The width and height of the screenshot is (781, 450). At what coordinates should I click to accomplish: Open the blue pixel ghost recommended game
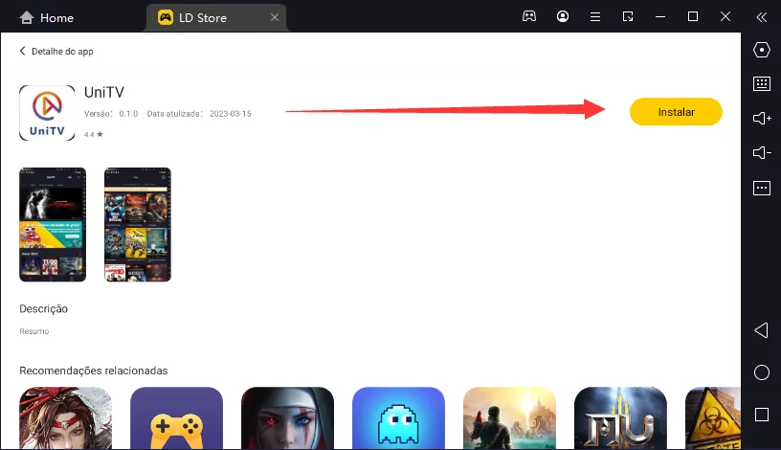point(398,418)
